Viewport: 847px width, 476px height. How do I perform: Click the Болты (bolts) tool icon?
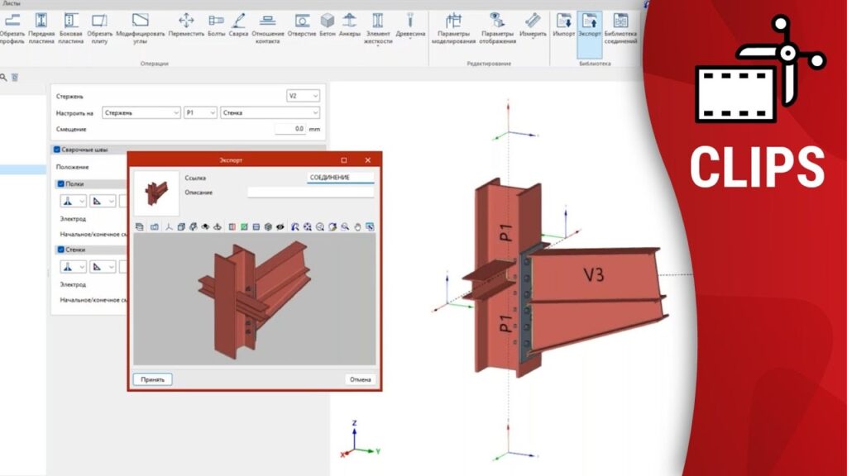(216, 21)
